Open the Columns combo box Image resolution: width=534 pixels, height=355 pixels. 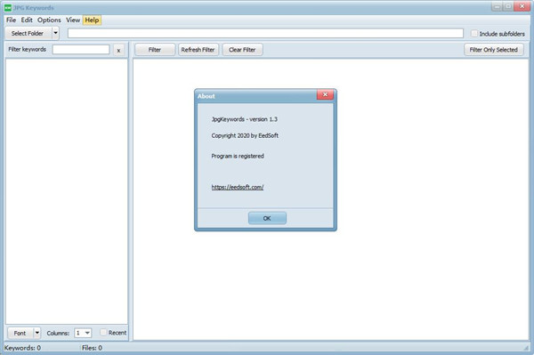point(83,333)
